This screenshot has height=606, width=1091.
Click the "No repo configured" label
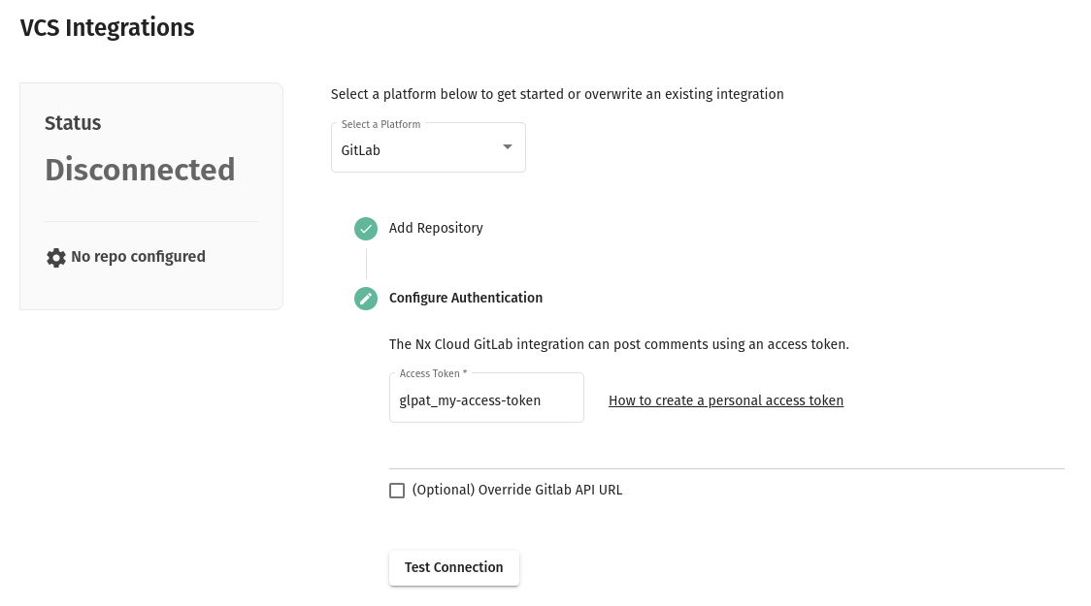pos(138,257)
